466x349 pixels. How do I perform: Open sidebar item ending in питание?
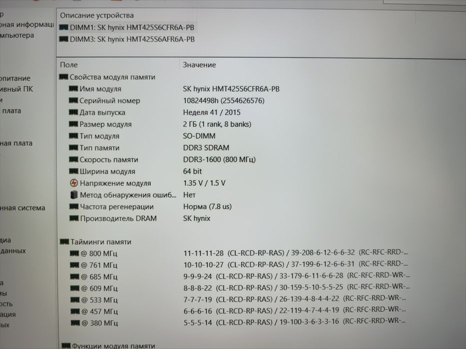coord(15,78)
